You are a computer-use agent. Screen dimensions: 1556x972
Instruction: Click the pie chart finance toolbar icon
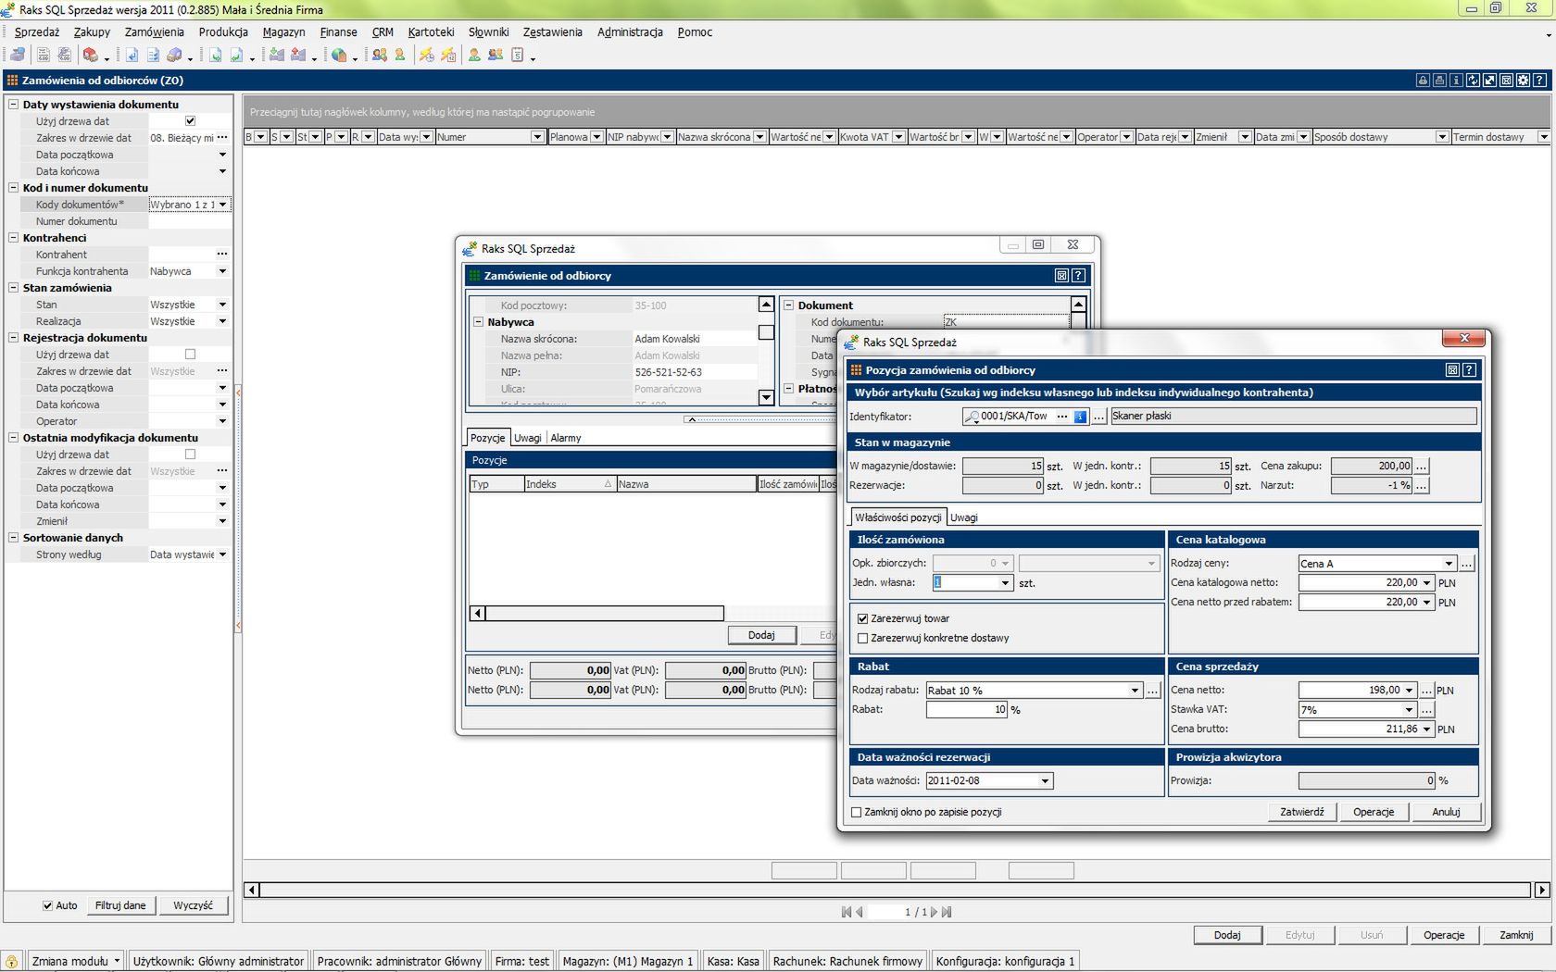(339, 55)
